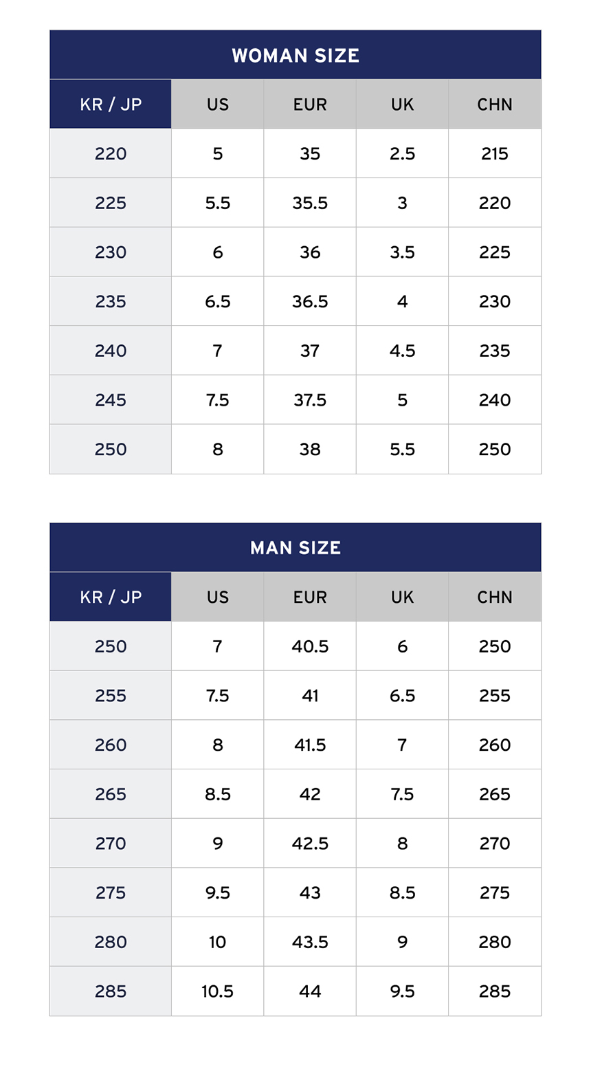Click the 44 EUR size cell
Viewport: 591px width, 1065px height.
pos(310,991)
